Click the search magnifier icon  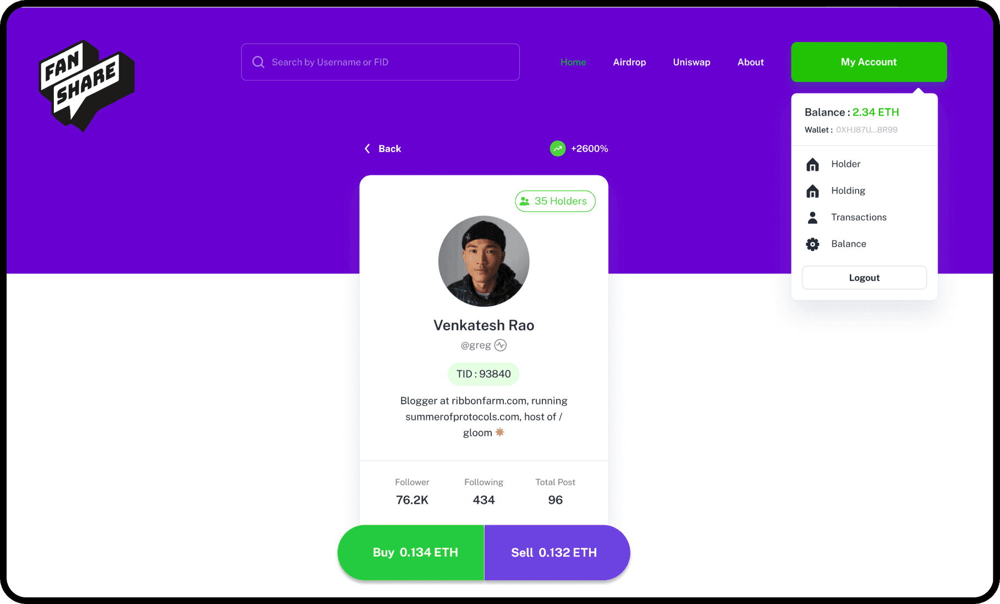click(x=258, y=62)
